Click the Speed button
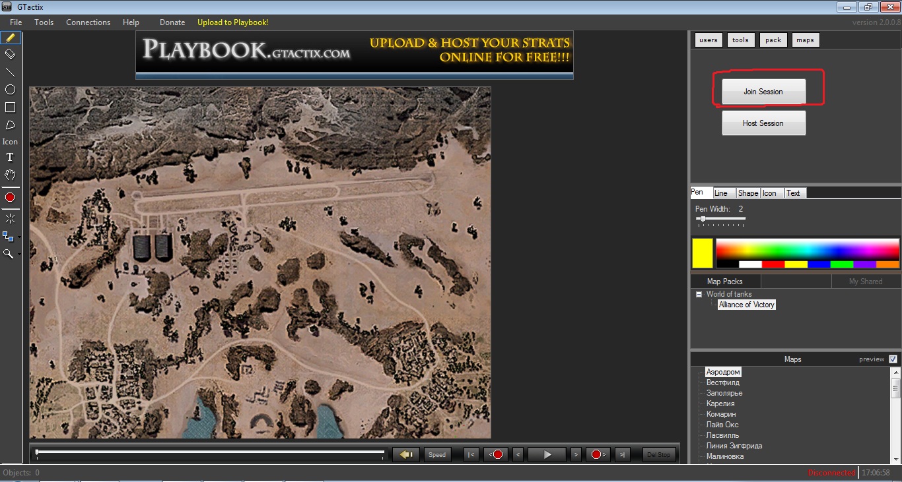 (437, 454)
